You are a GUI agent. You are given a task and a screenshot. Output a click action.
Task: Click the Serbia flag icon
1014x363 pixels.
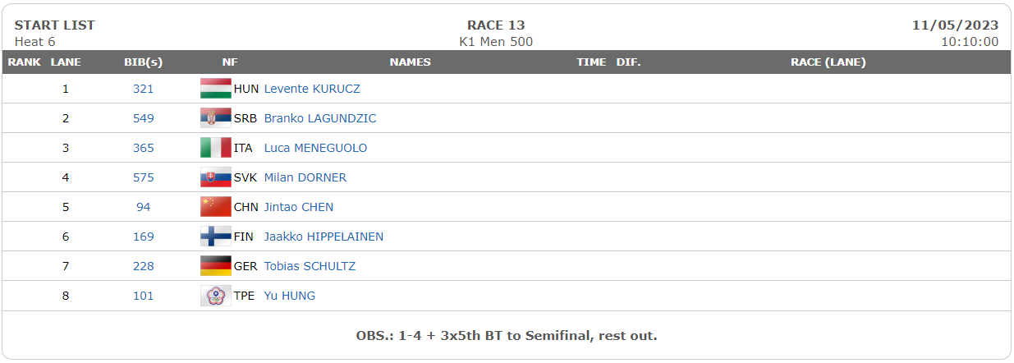pyautogui.click(x=216, y=118)
